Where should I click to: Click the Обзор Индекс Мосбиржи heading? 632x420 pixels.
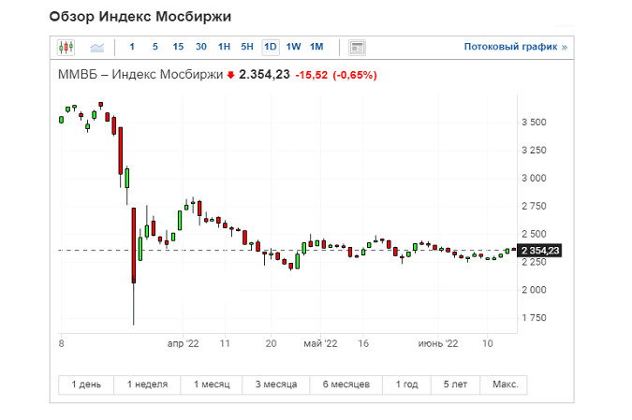(x=140, y=17)
